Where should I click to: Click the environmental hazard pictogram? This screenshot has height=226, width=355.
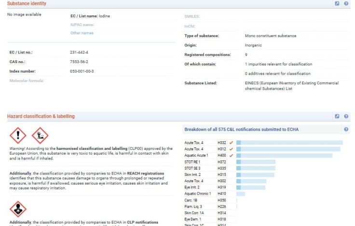[x=40, y=135]
